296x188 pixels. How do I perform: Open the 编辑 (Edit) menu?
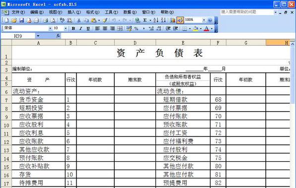[37, 12]
